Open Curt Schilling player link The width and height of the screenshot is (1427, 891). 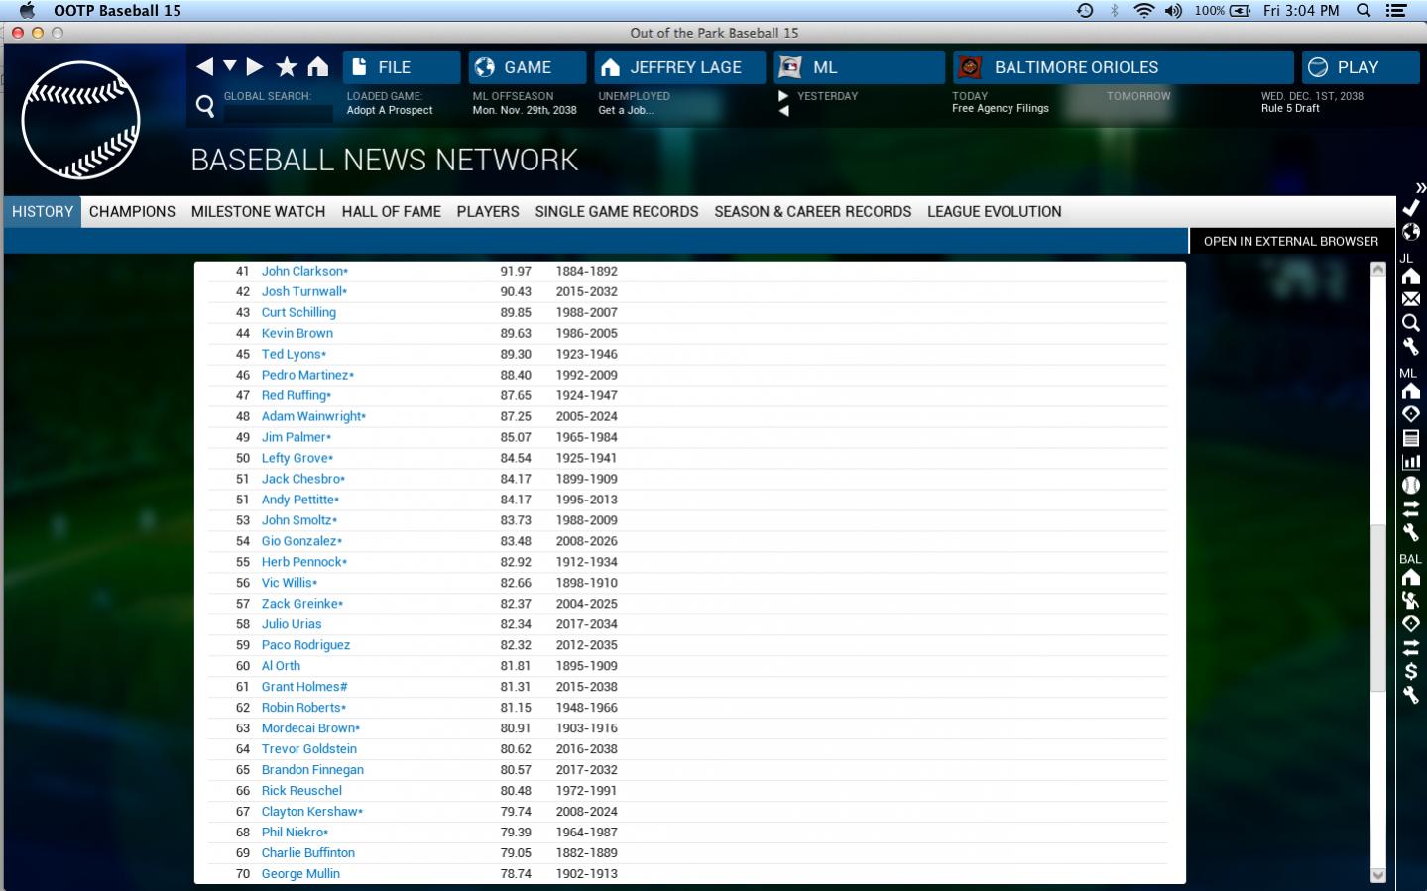tap(298, 312)
